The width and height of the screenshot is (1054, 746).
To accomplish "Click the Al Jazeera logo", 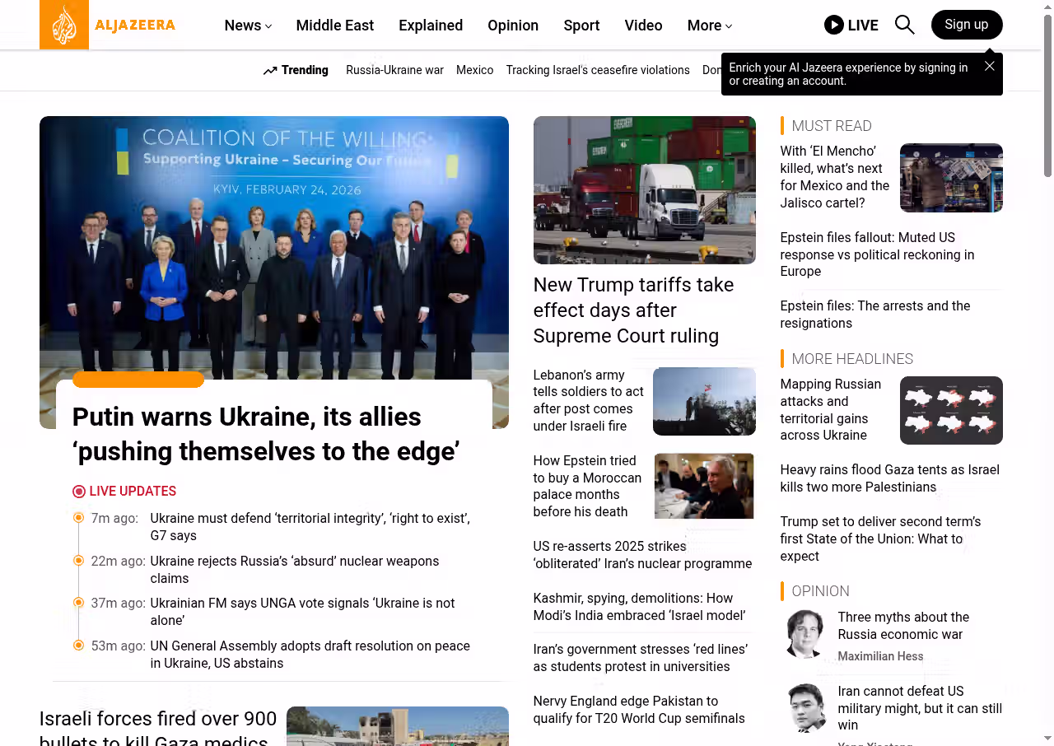I will (108, 25).
